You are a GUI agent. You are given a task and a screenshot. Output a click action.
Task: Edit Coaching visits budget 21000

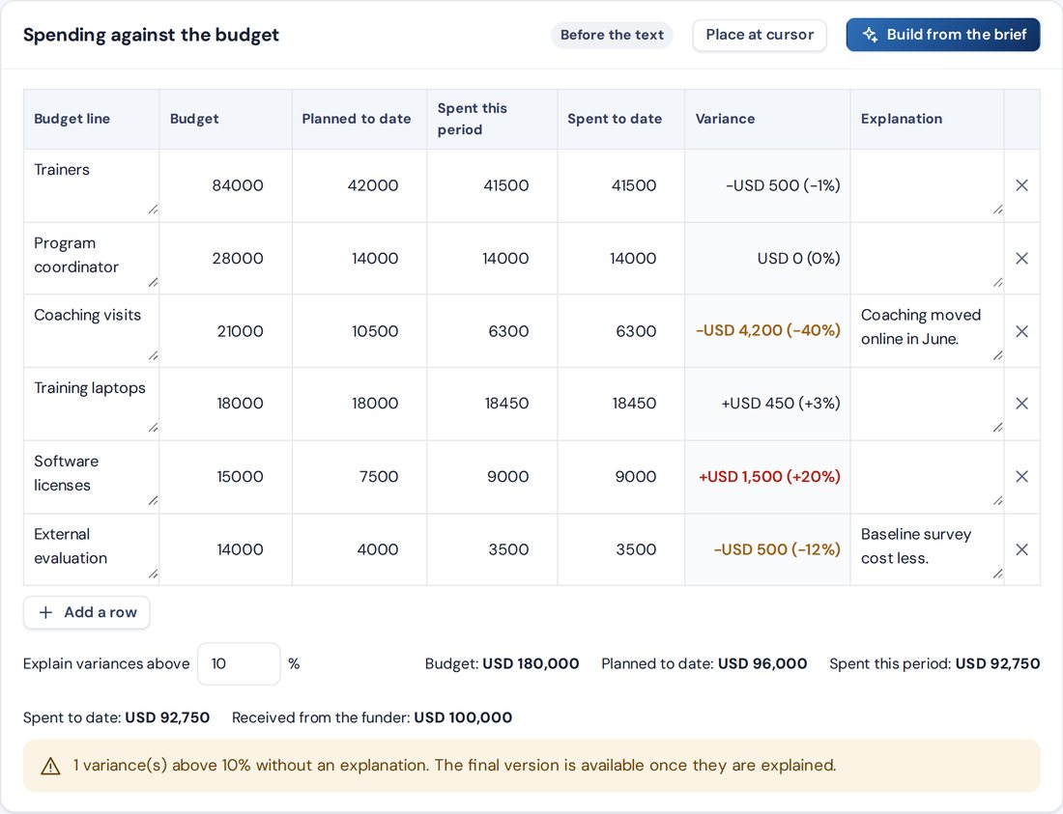pyautogui.click(x=226, y=331)
